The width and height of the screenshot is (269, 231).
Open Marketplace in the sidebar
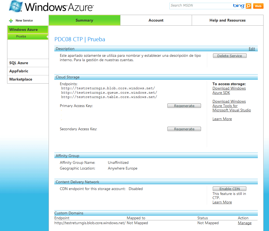click(28, 79)
